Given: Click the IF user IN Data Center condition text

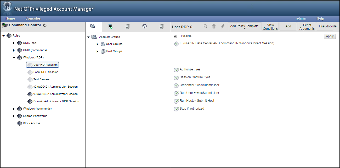Looking at the screenshot, I should (x=227, y=43).
